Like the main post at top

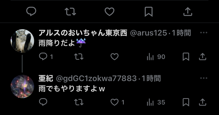pos(109,12)
